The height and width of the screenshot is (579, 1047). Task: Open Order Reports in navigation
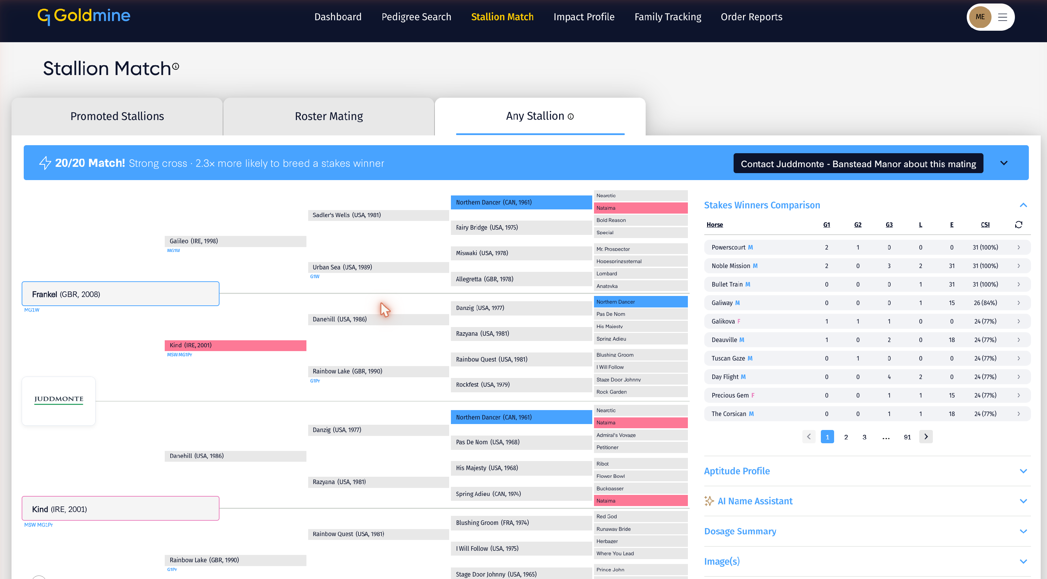[751, 17]
